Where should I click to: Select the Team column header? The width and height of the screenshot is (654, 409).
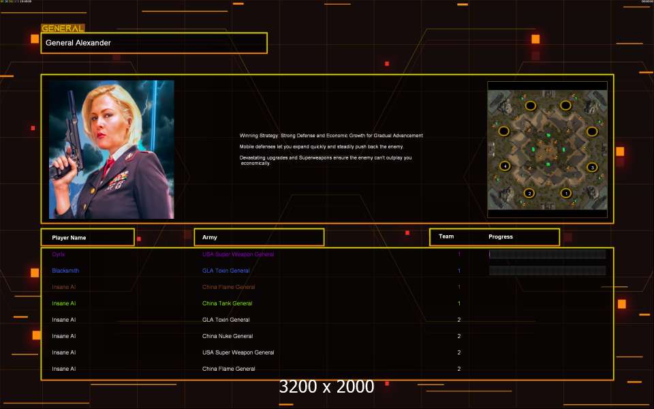pyautogui.click(x=446, y=237)
